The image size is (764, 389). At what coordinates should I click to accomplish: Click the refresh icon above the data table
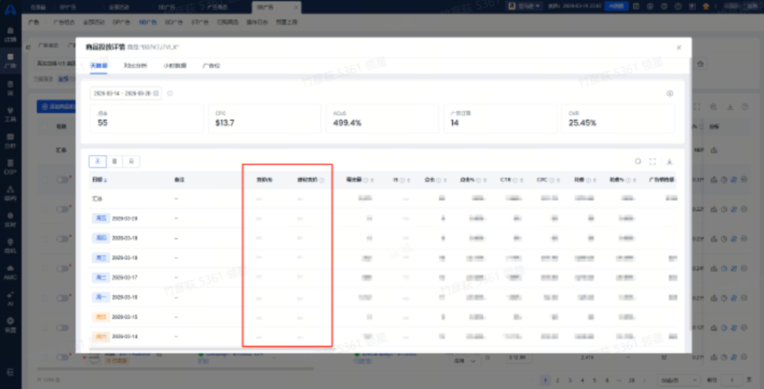coord(638,162)
